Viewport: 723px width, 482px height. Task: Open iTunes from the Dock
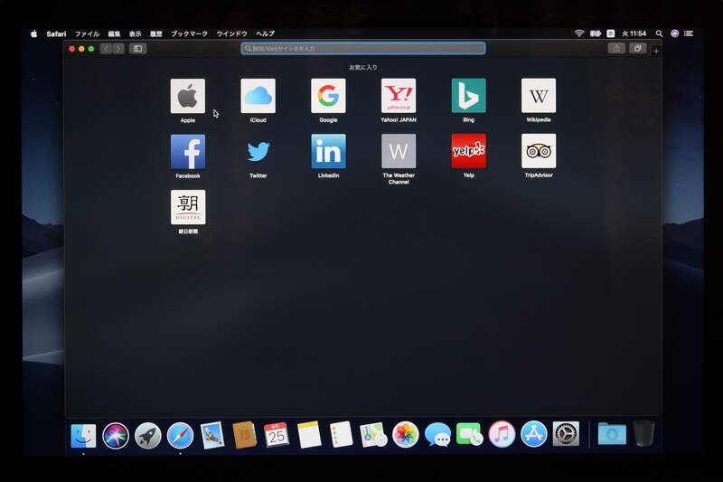pos(502,434)
